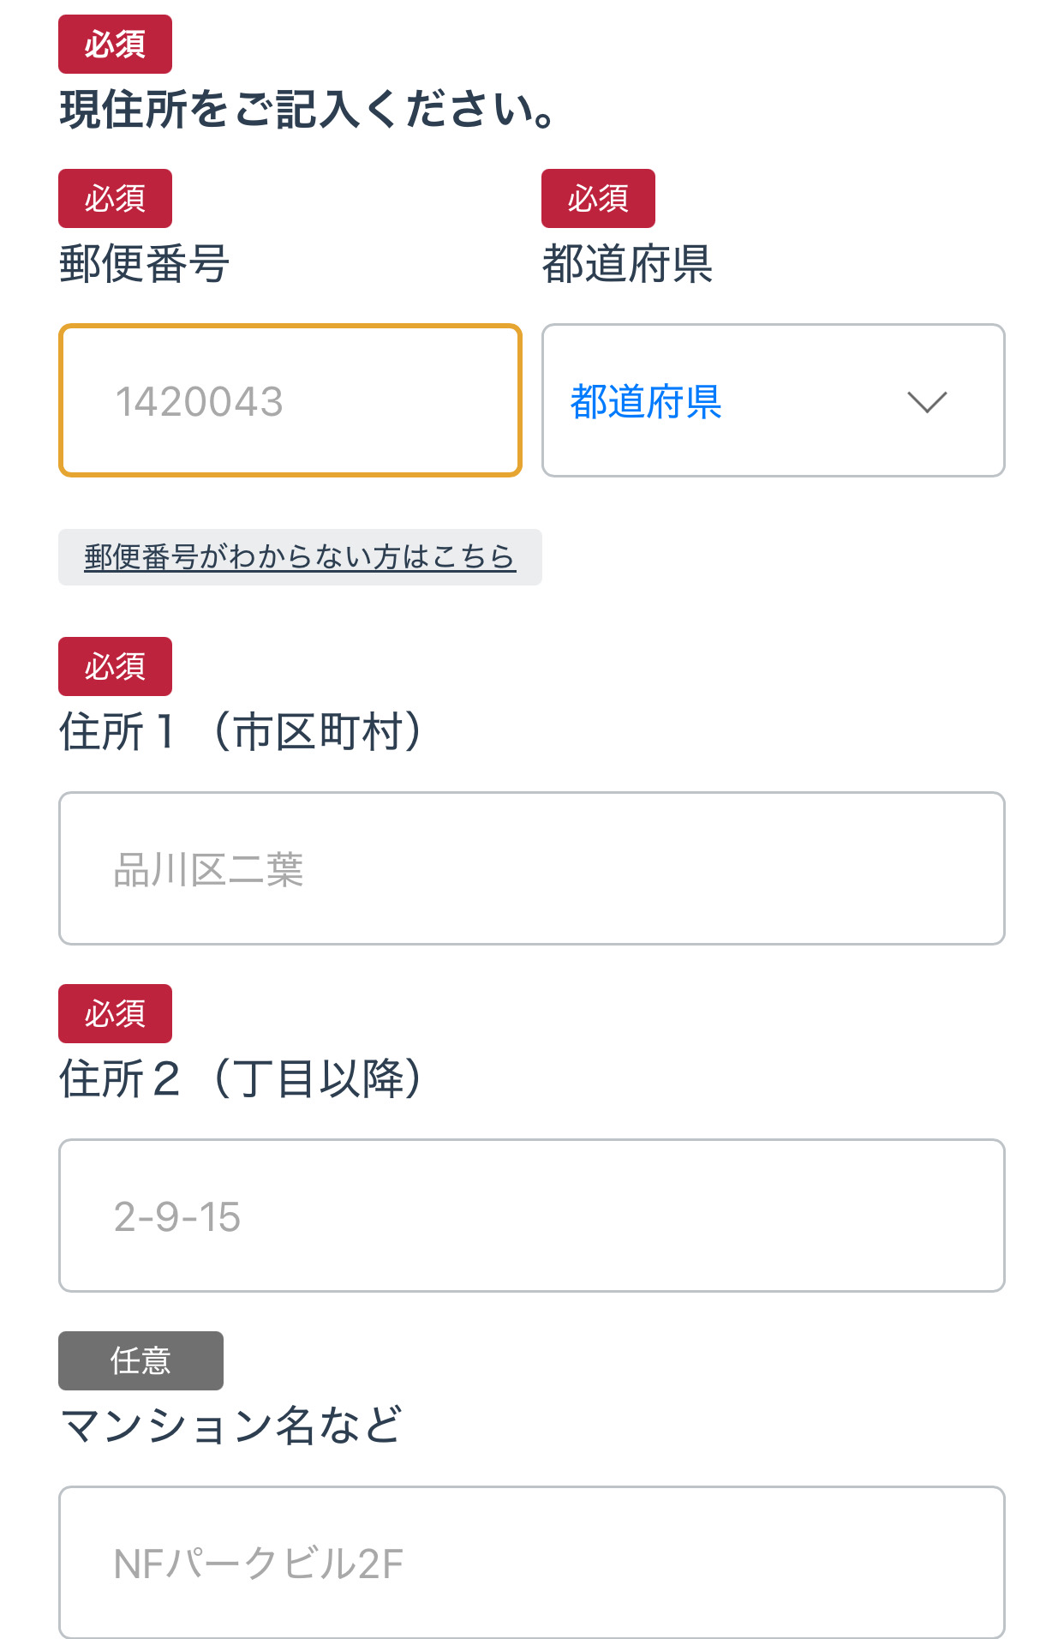Open the 都道府県 prefecture dropdown
Screen dimensions: 1064x1639
pyautogui.click(x=773, y=400)
